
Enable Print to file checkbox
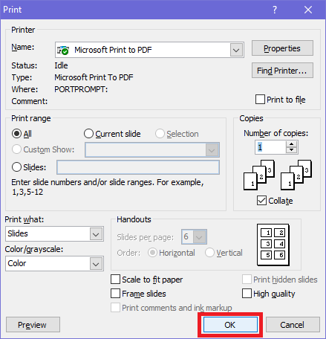[260, 100]
